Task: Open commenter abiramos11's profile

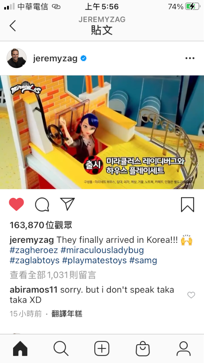Action: pyautogui.click(x=34, y=290)
